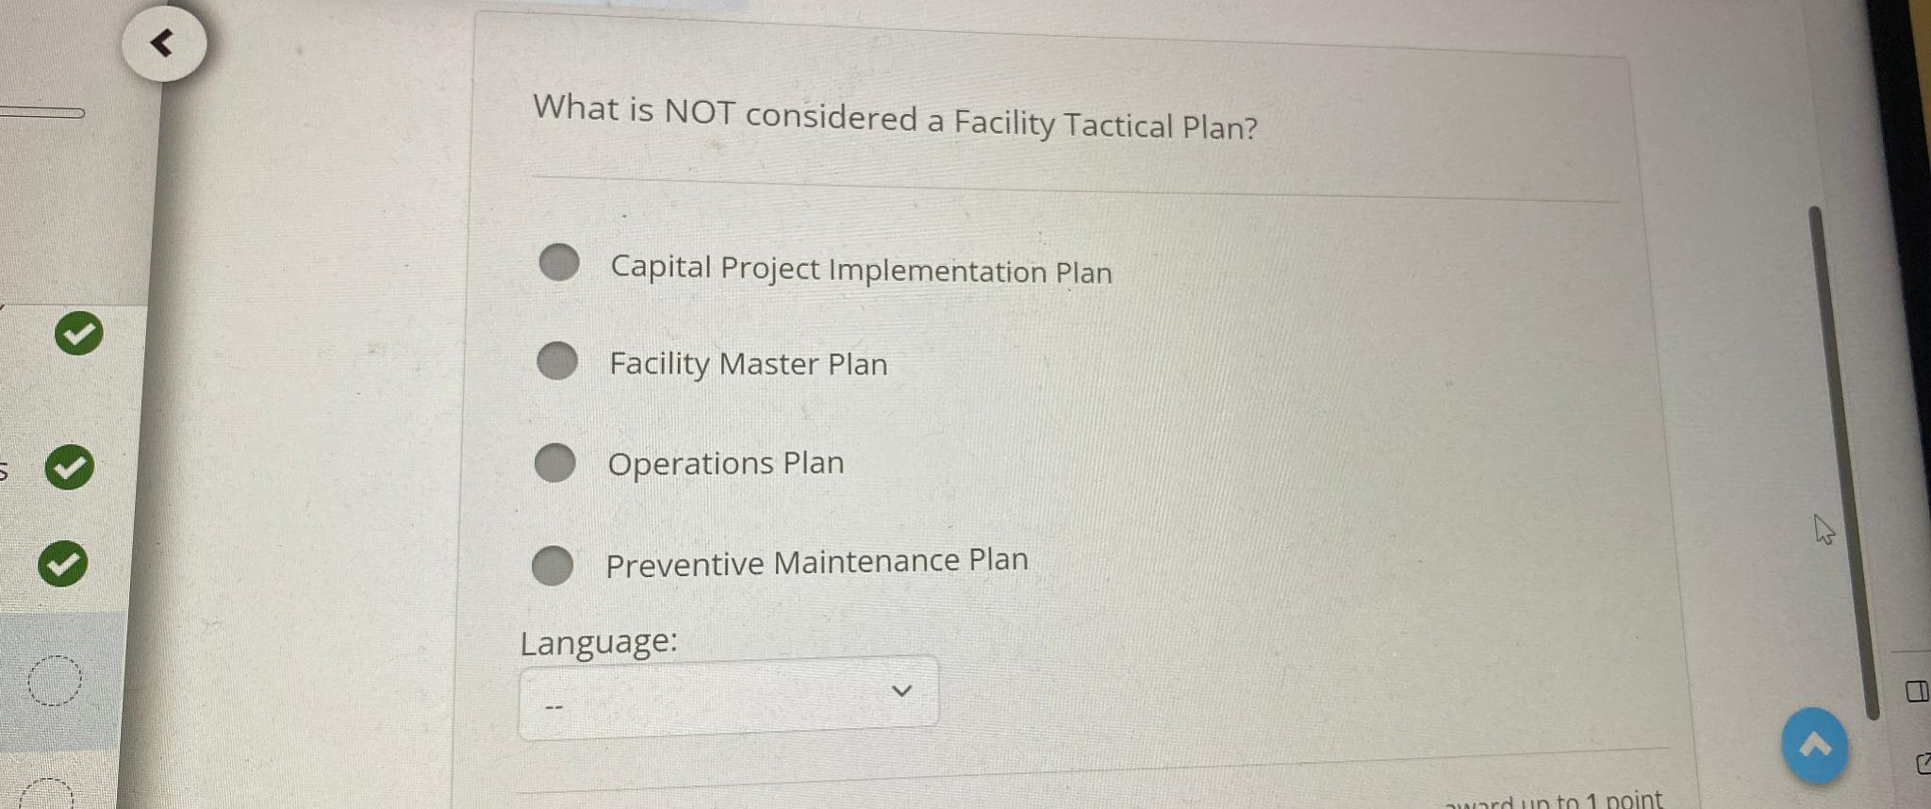The width and height of the screenshot is (1931, 809).
Task: Select the Capital Project Implementation Plan radio button
Action: [560, 264]
